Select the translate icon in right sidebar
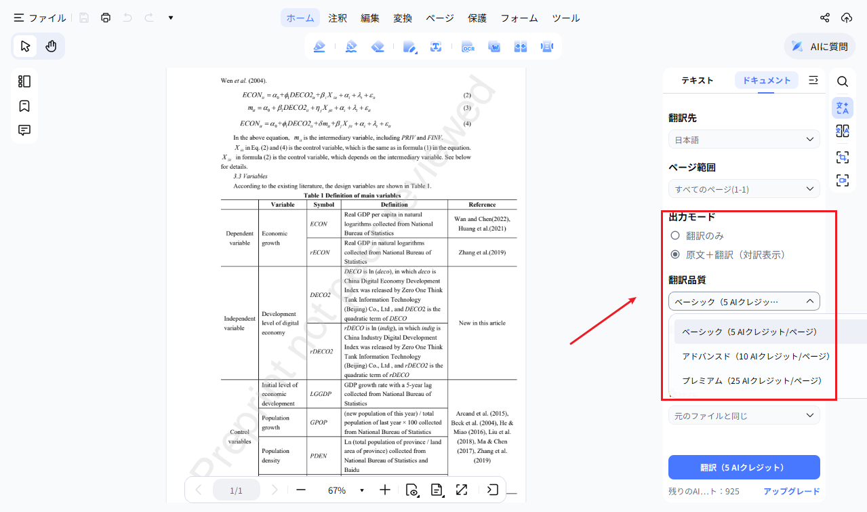 pos(843,107)
